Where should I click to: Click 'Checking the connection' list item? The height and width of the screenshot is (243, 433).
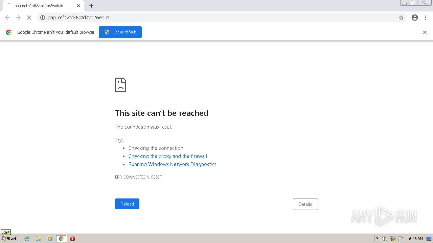coord(156,148)
